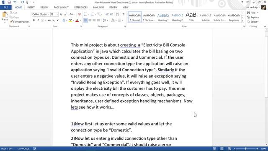Screen dimensions: 268x151
Task: Open the numbered list dropdown
Action: click(95, 14)
